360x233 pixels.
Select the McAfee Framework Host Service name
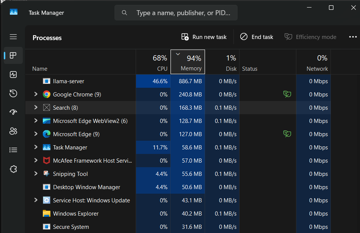pyautogui.click(x=92, y=161)
